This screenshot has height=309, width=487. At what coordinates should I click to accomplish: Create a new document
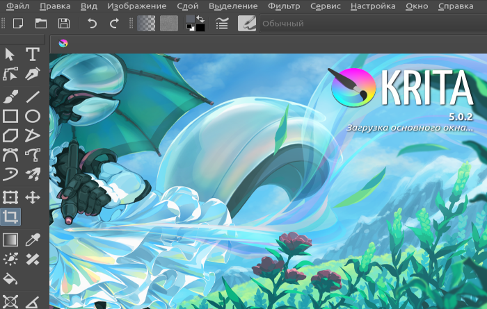18,23
